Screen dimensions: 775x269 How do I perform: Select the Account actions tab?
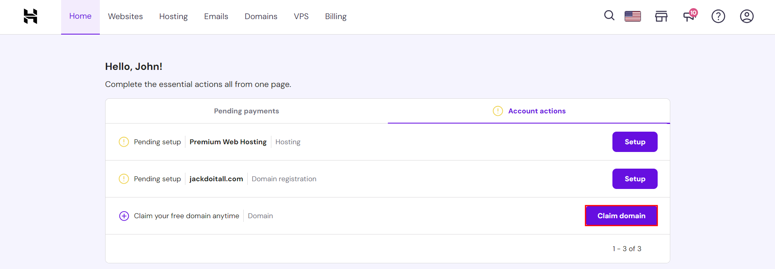coord(537,111)
